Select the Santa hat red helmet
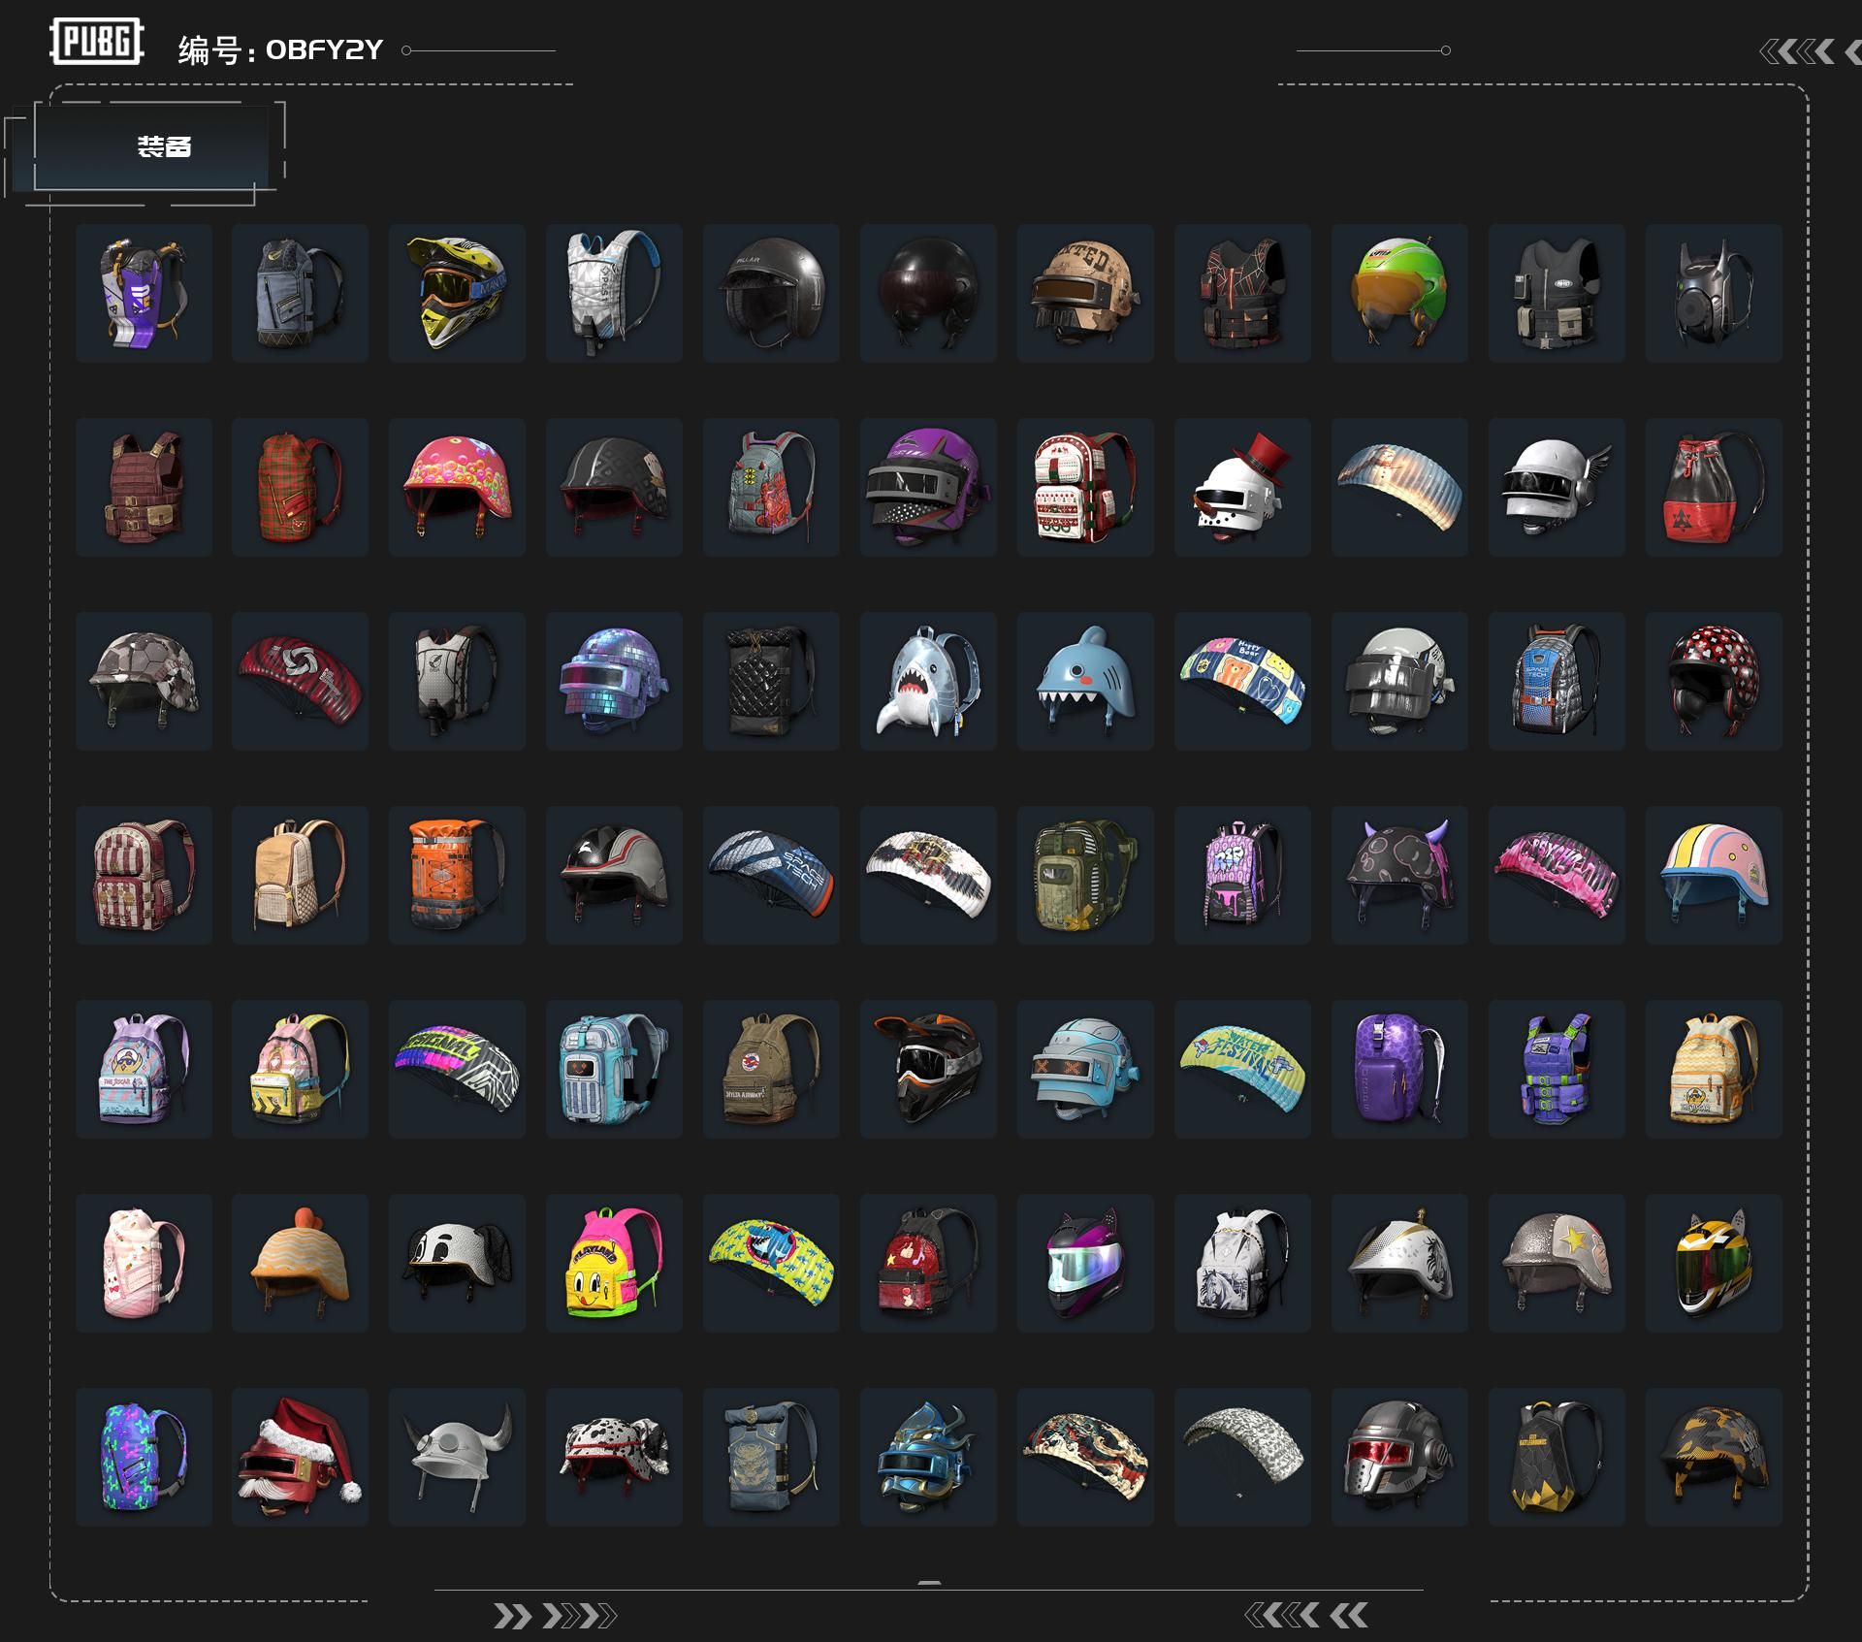Viewport: 1862px width, 1642px height. pos(300,1456)
